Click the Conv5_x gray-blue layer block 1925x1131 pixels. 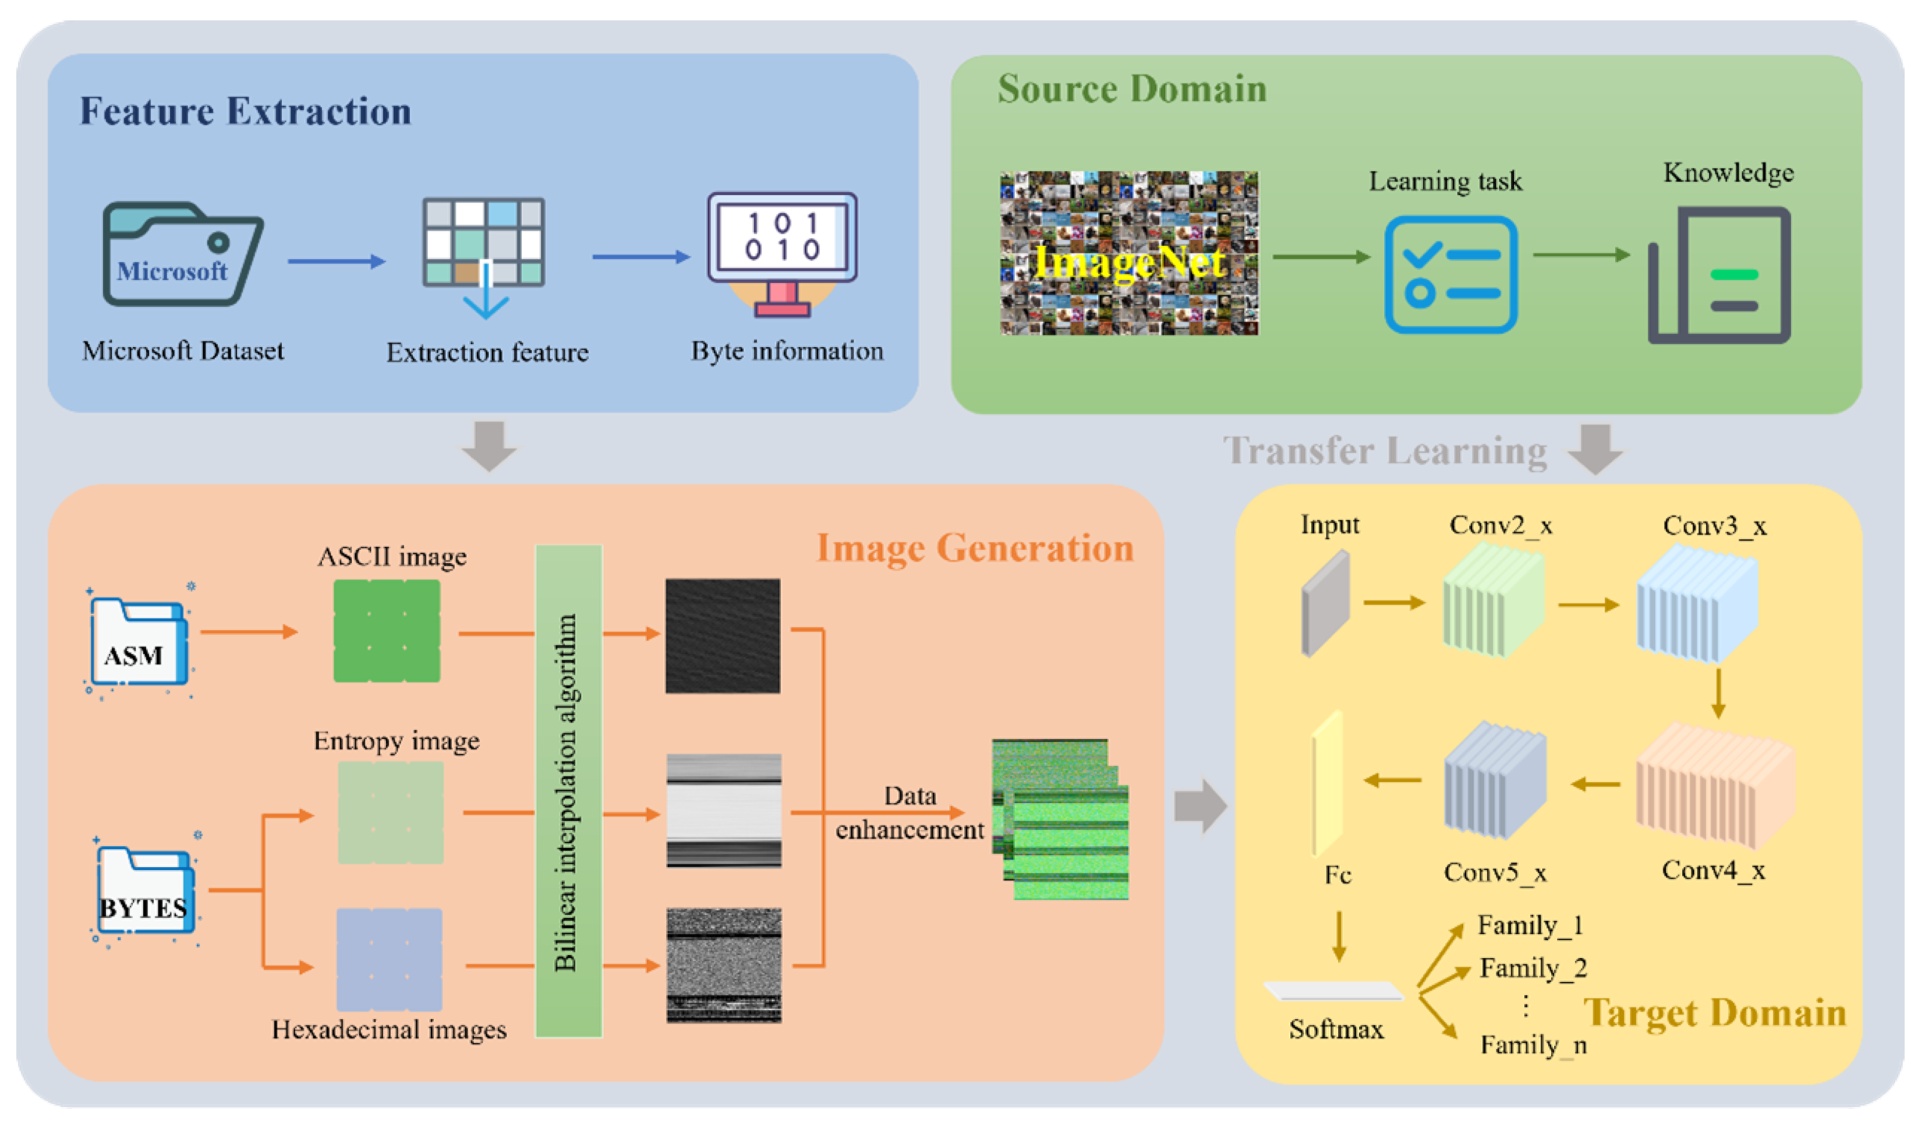pyautogui.click(x=1494, y=781)
